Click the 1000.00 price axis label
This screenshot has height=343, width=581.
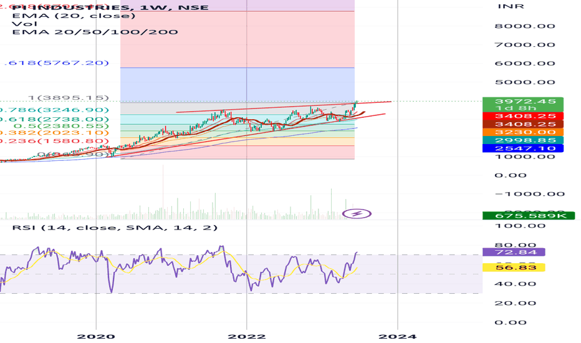(525, 157)
